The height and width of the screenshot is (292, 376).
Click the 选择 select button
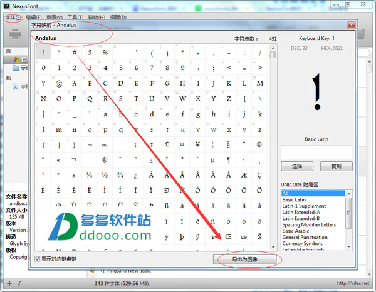[297, 166]
